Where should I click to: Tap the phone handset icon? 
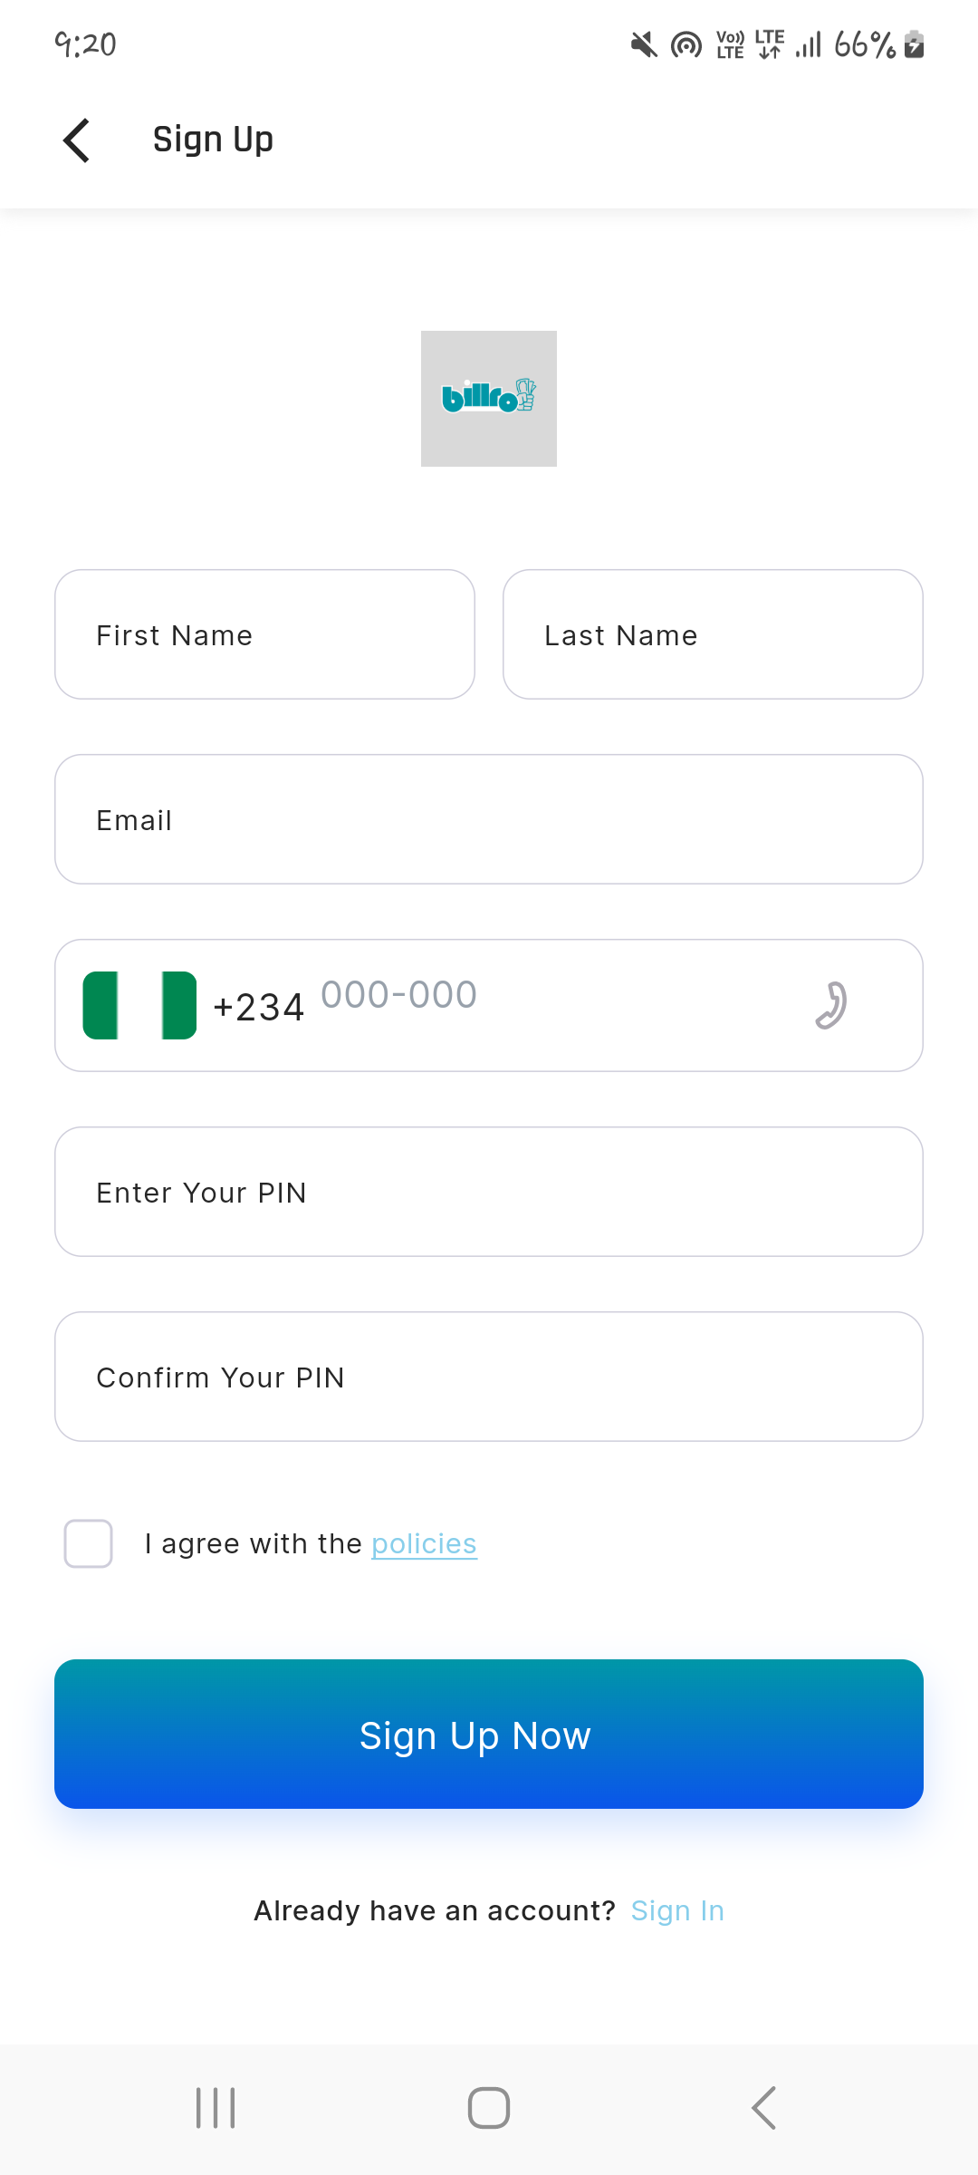(x=830, y=1005)
